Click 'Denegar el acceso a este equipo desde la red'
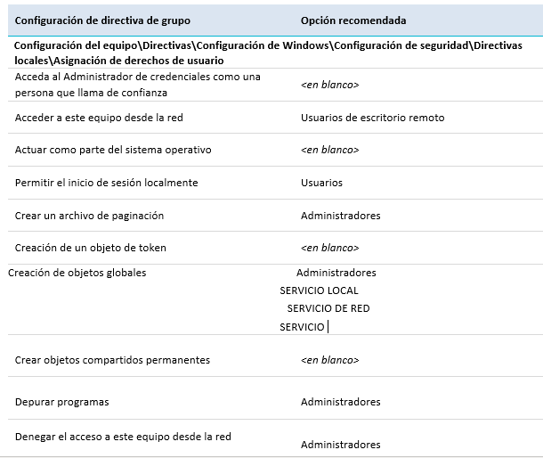Screen dimensions: 543x458 pos(123,437)
